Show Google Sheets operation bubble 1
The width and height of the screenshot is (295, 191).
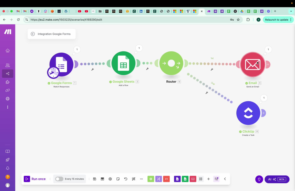coord(139,48)
